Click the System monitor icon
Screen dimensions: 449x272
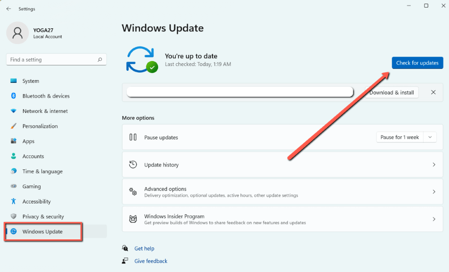tap(13, 81)
